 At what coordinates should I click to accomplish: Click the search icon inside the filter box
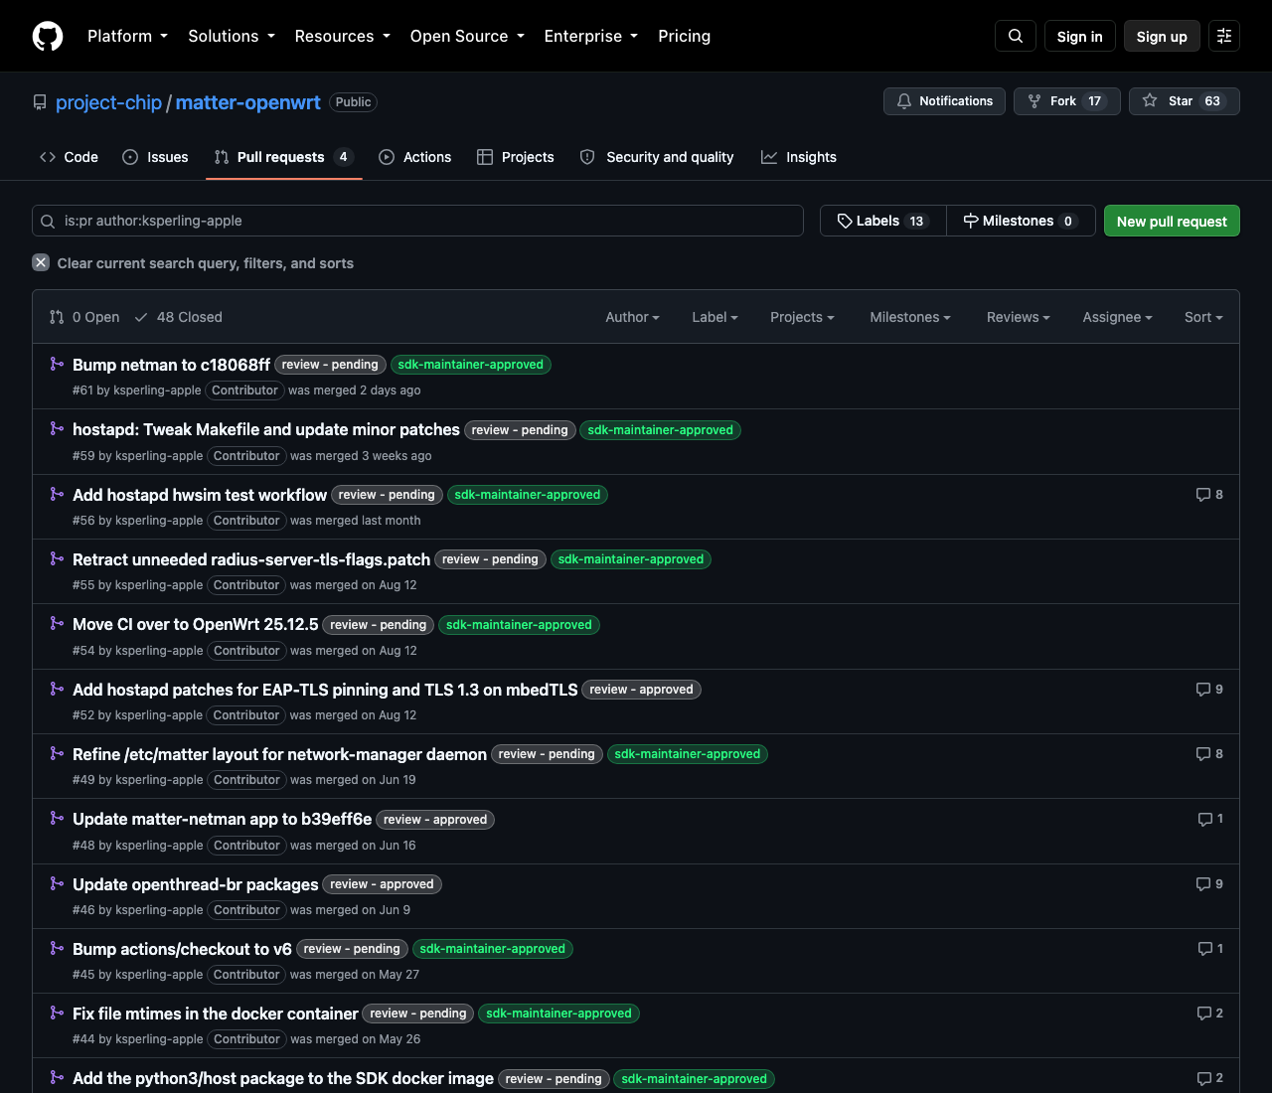(48, 221)
